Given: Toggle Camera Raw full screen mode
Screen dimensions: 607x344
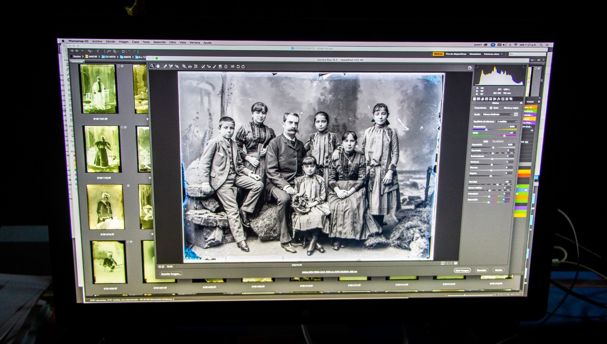Looking at the screenshot, I should point(470,67).
